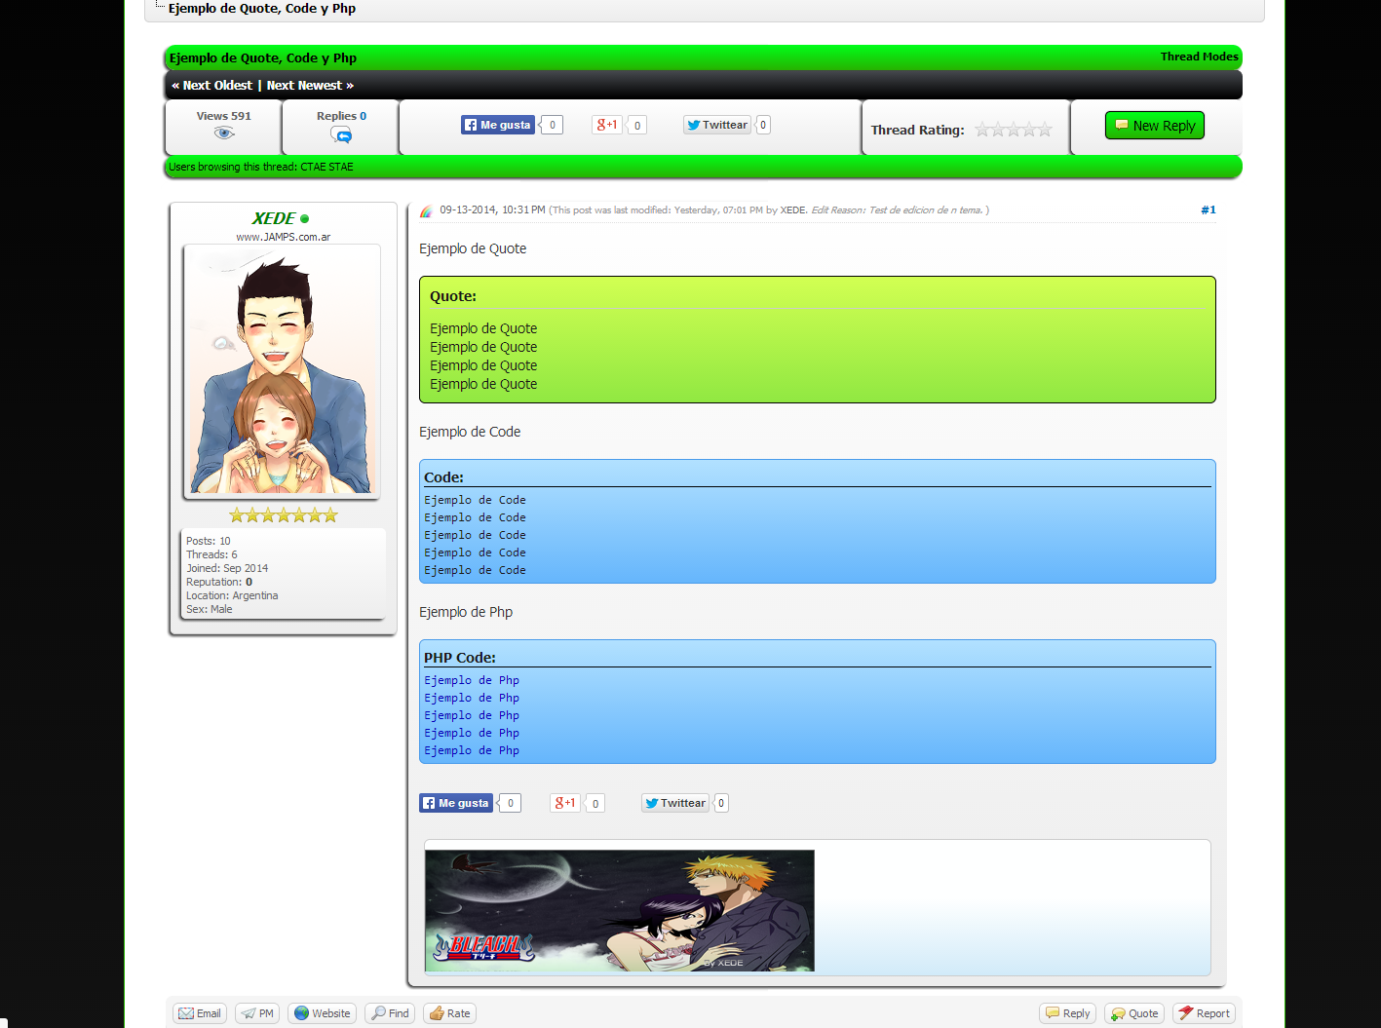
Task: Open the Thread Modes menu
Action: [1199, 57]
